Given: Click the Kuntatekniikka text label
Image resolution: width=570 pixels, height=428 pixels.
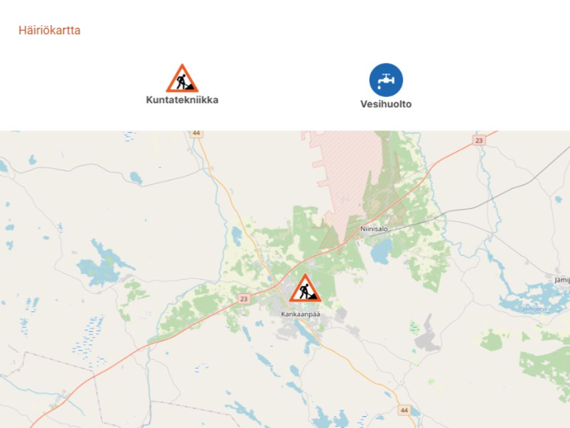Looking at the screenshot, I should pyautogui.click(x=182, y=100).
